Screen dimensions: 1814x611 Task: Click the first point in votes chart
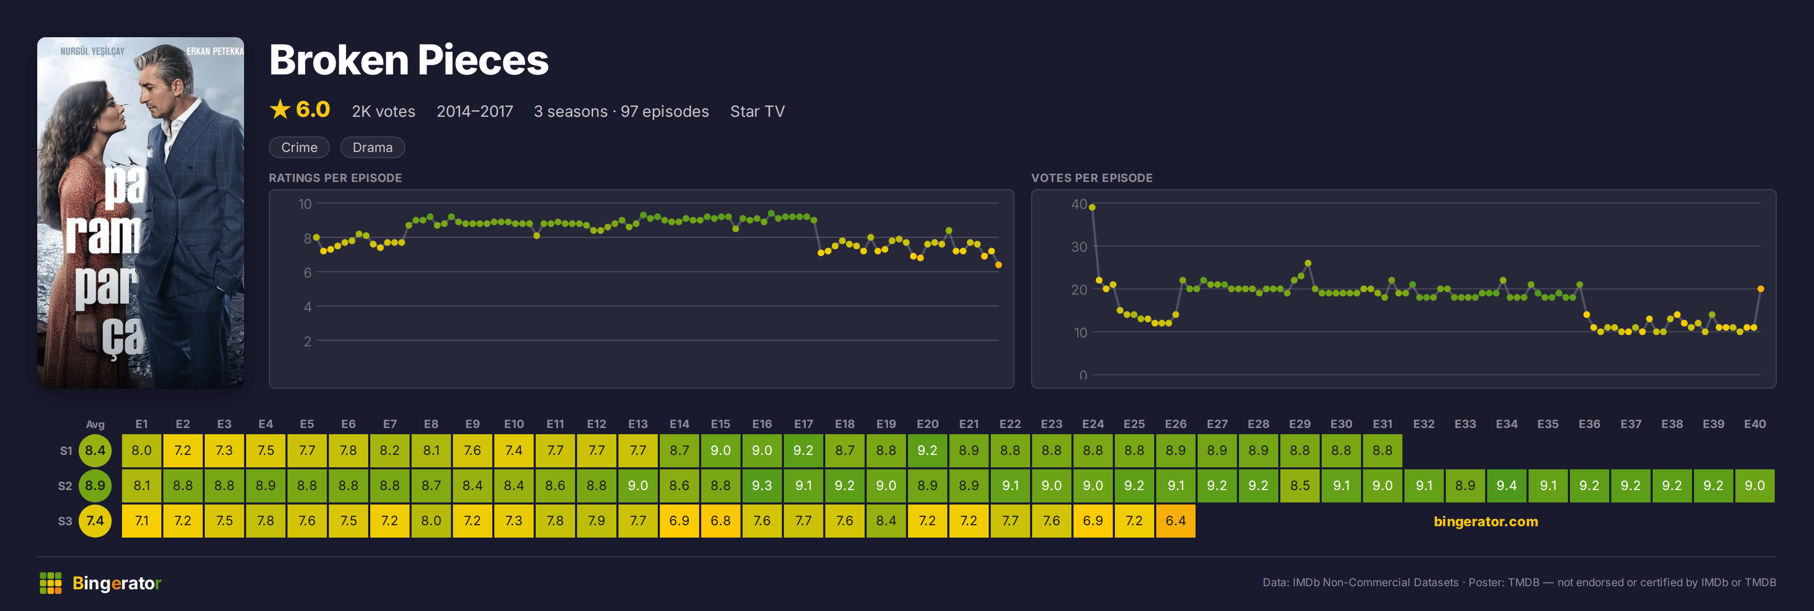[x=1092, y=207]
